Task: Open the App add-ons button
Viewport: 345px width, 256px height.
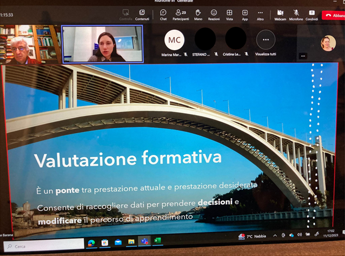Action: (245, 15)
